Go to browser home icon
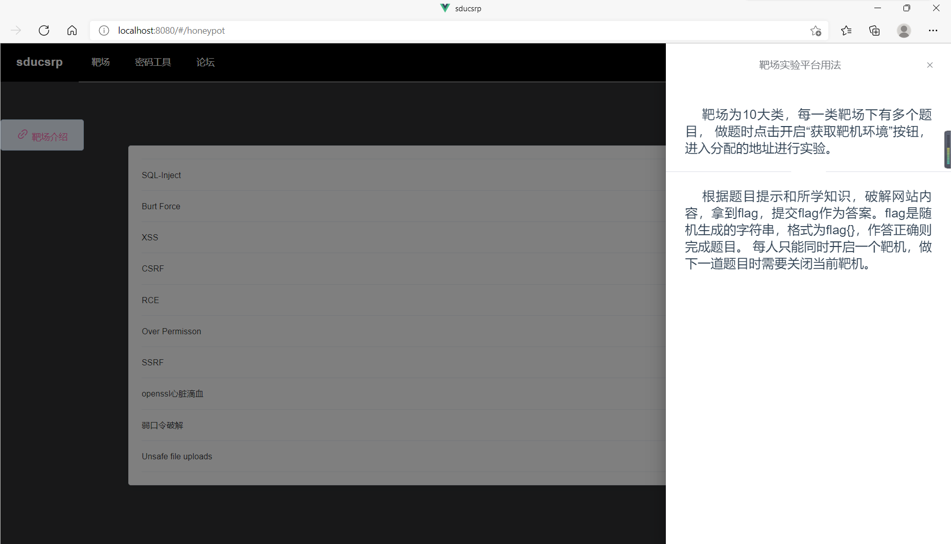Image resolution: width=951 pixels, height=544 pixels. (72, 31)
